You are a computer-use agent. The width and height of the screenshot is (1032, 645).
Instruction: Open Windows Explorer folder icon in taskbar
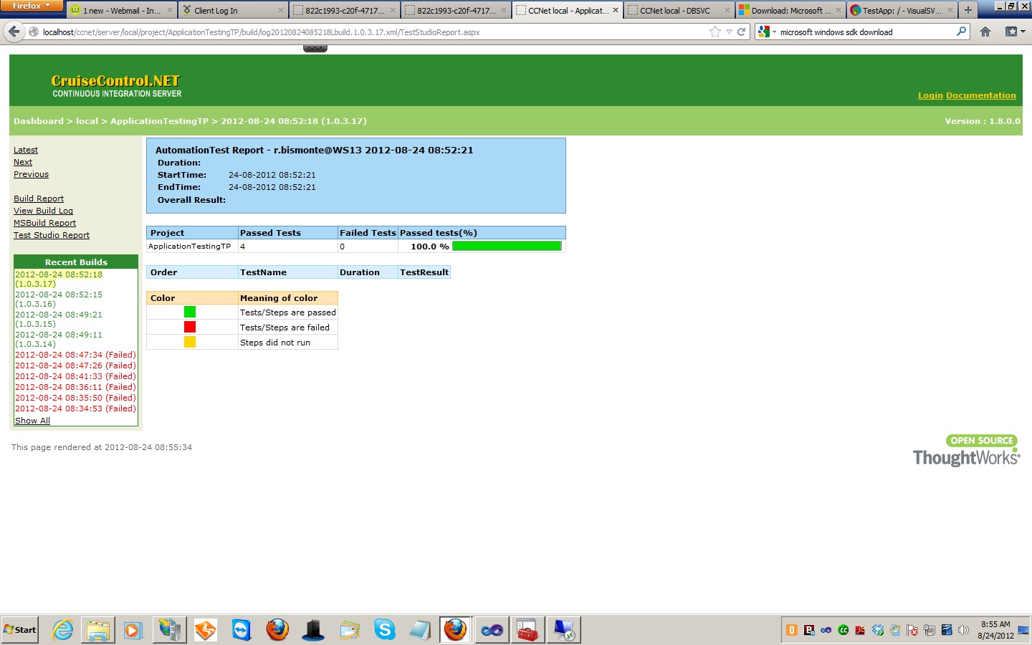[98, 630]
